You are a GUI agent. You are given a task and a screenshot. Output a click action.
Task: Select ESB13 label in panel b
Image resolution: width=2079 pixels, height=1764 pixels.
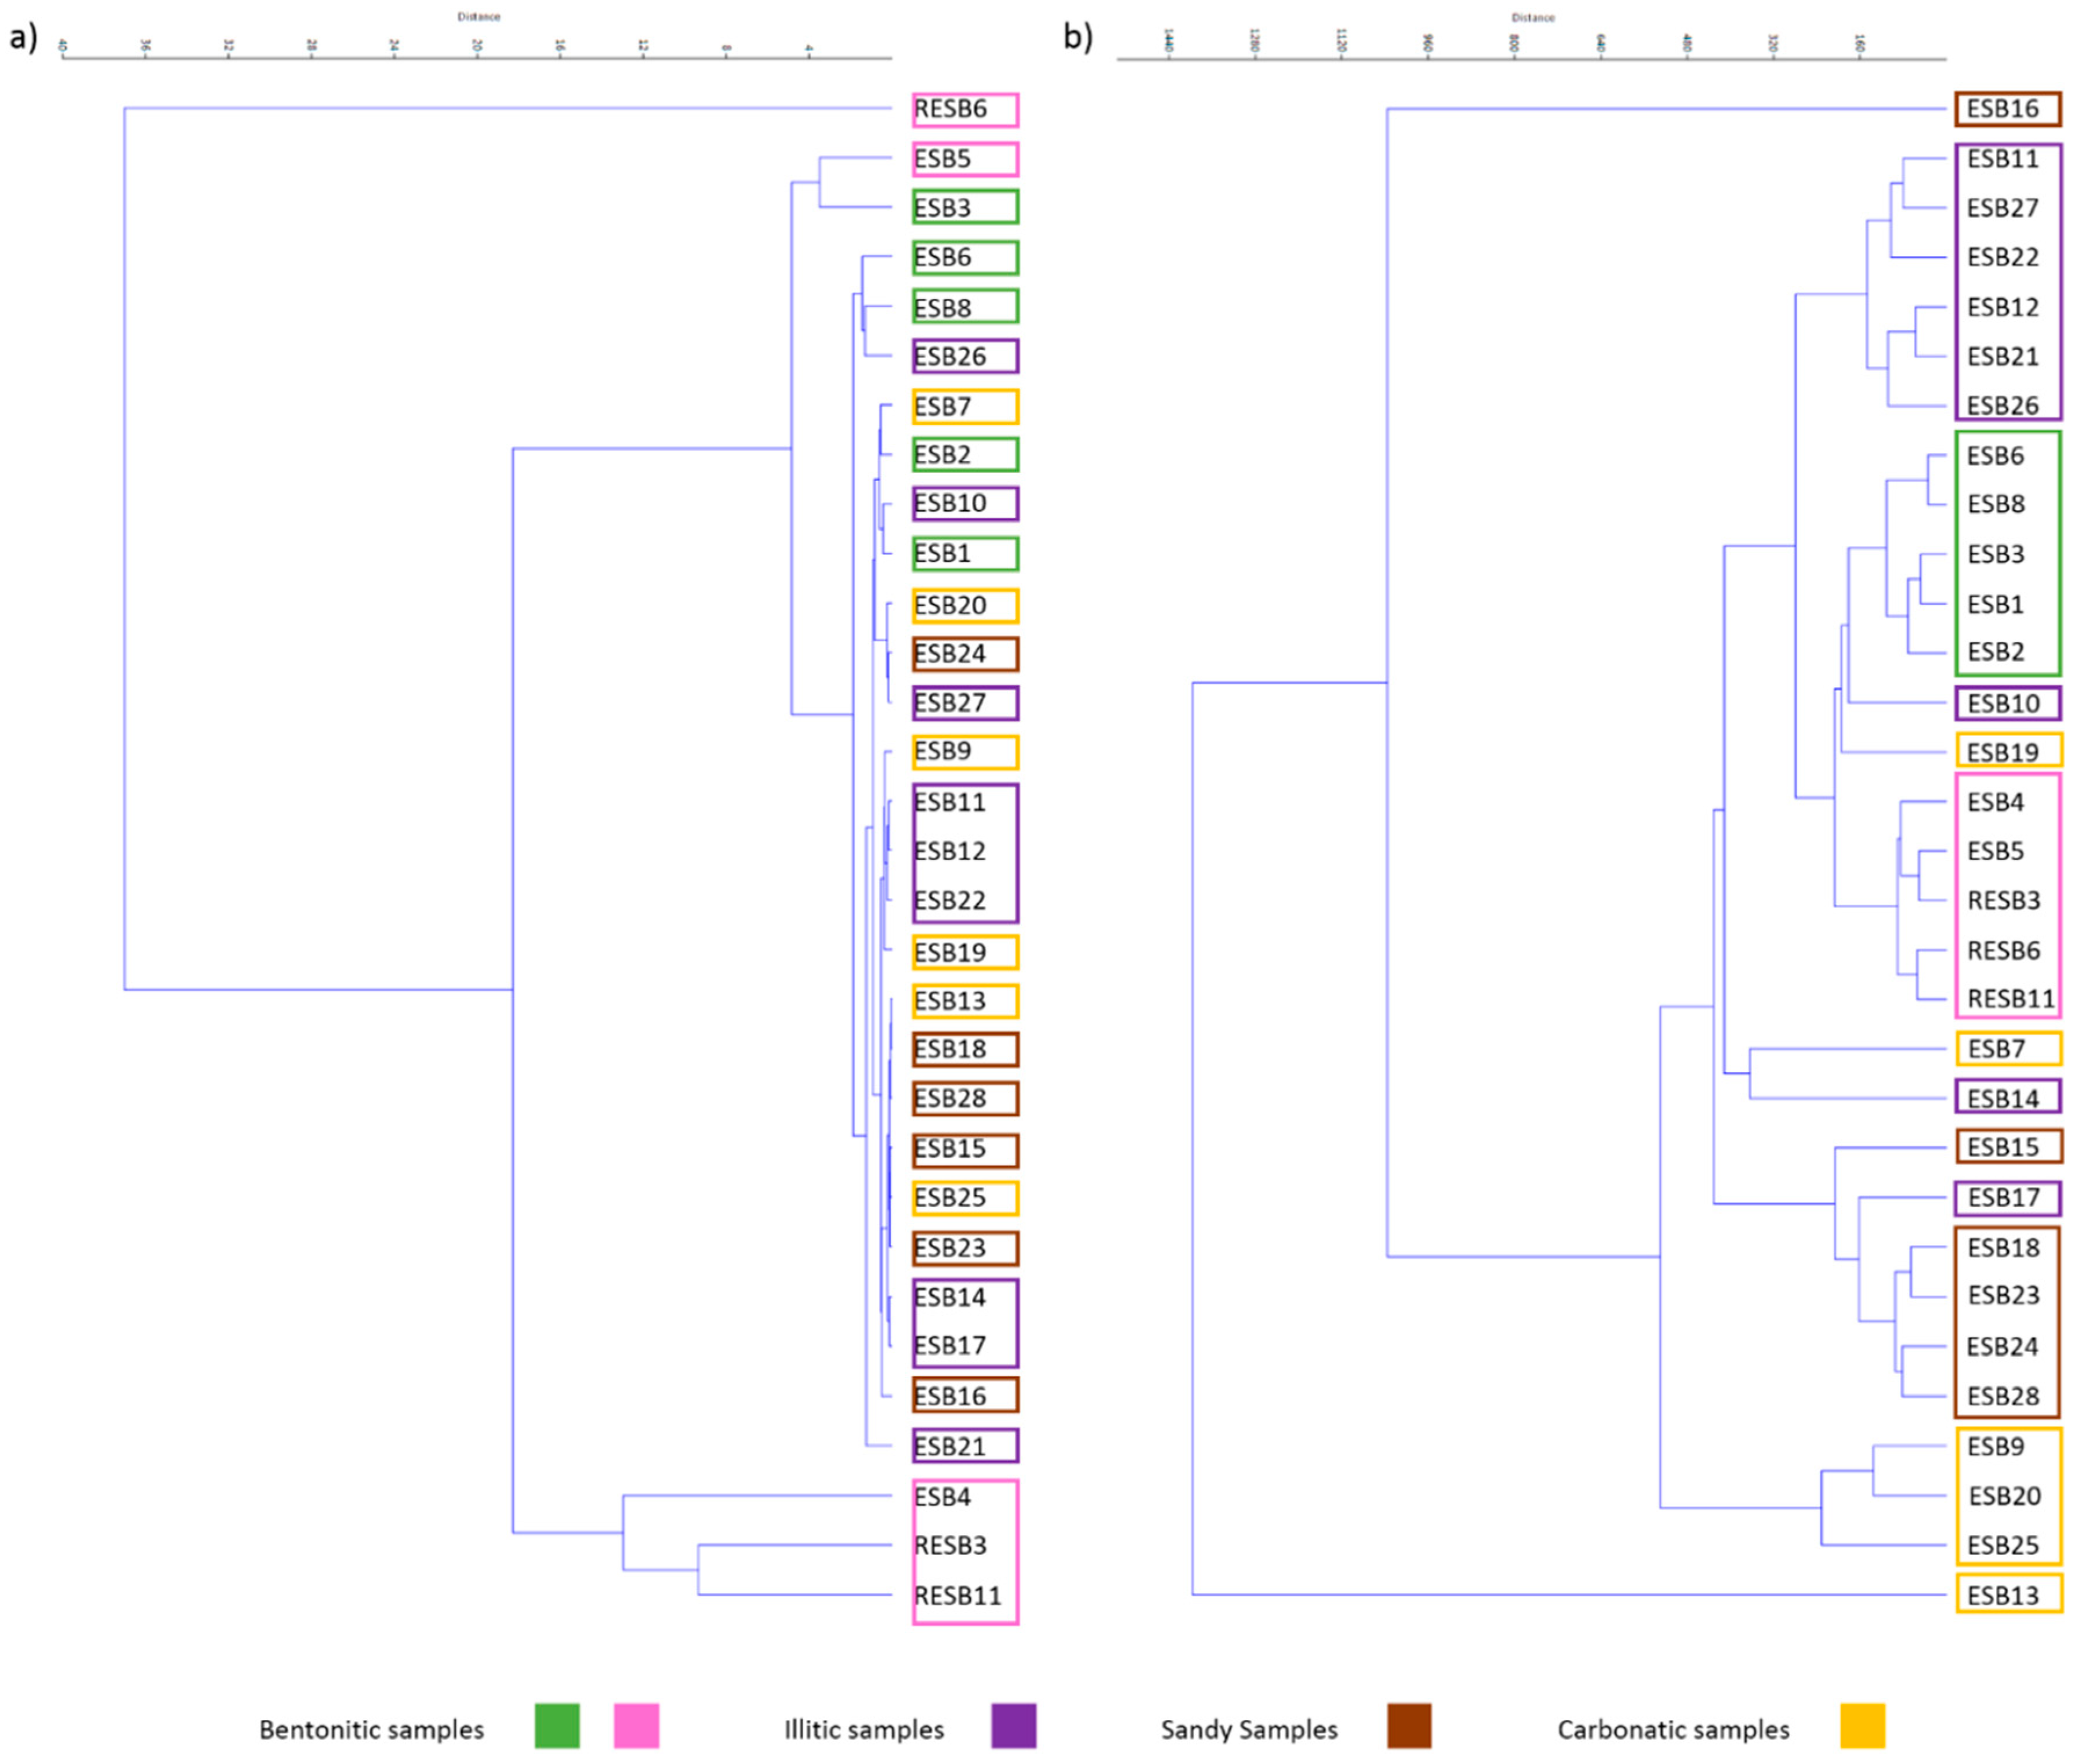pos(2003,1596)
